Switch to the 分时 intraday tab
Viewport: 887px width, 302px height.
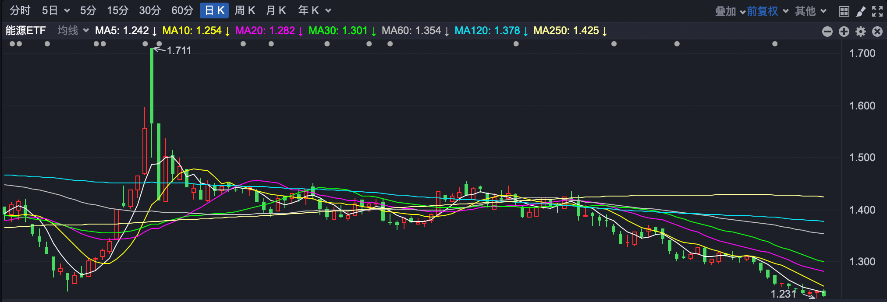20,11
